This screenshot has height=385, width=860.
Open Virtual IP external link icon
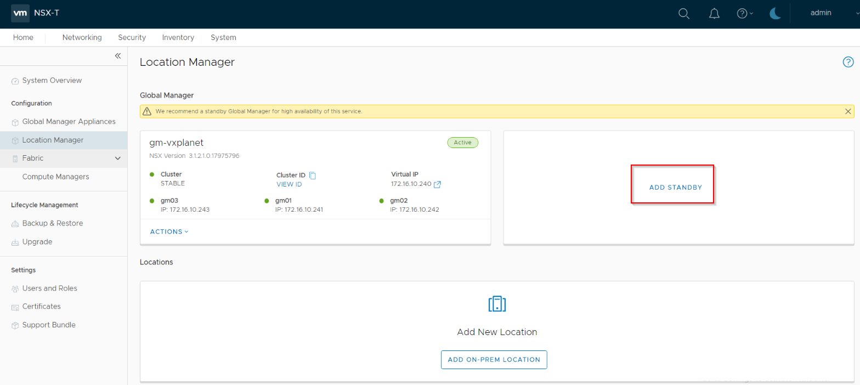pyautogui.click(x=437, y=185)
